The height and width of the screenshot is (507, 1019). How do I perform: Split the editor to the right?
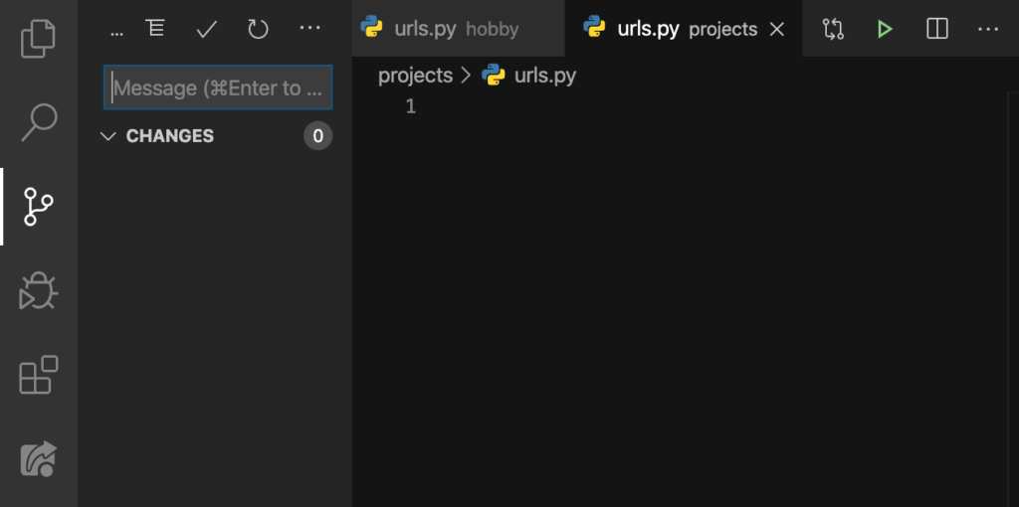(936, 29)
